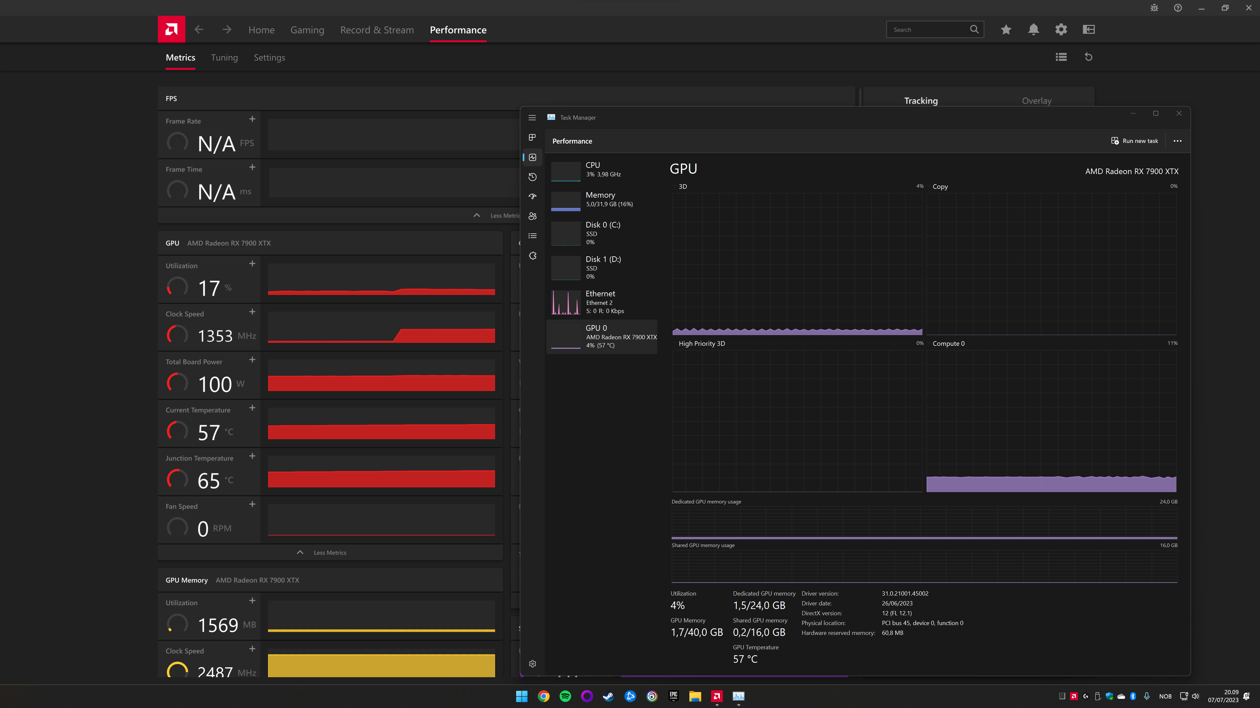
Task: Add Junction Temperature with plus icon
Action: (x=252, y=456)
